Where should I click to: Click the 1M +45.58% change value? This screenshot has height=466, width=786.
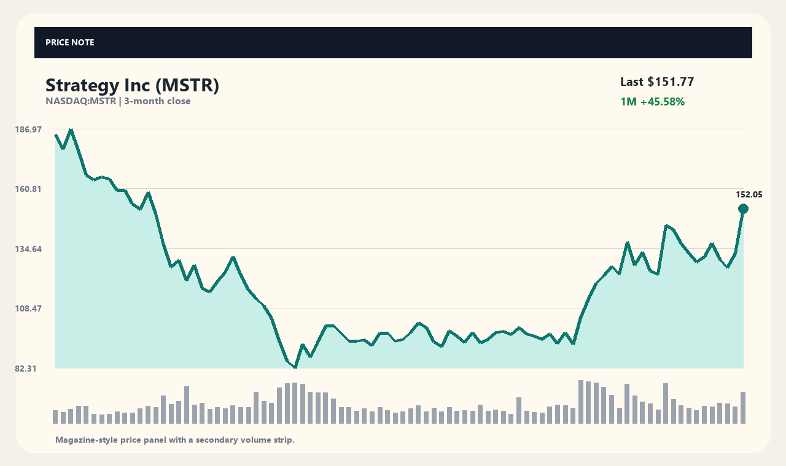point(652,102)
